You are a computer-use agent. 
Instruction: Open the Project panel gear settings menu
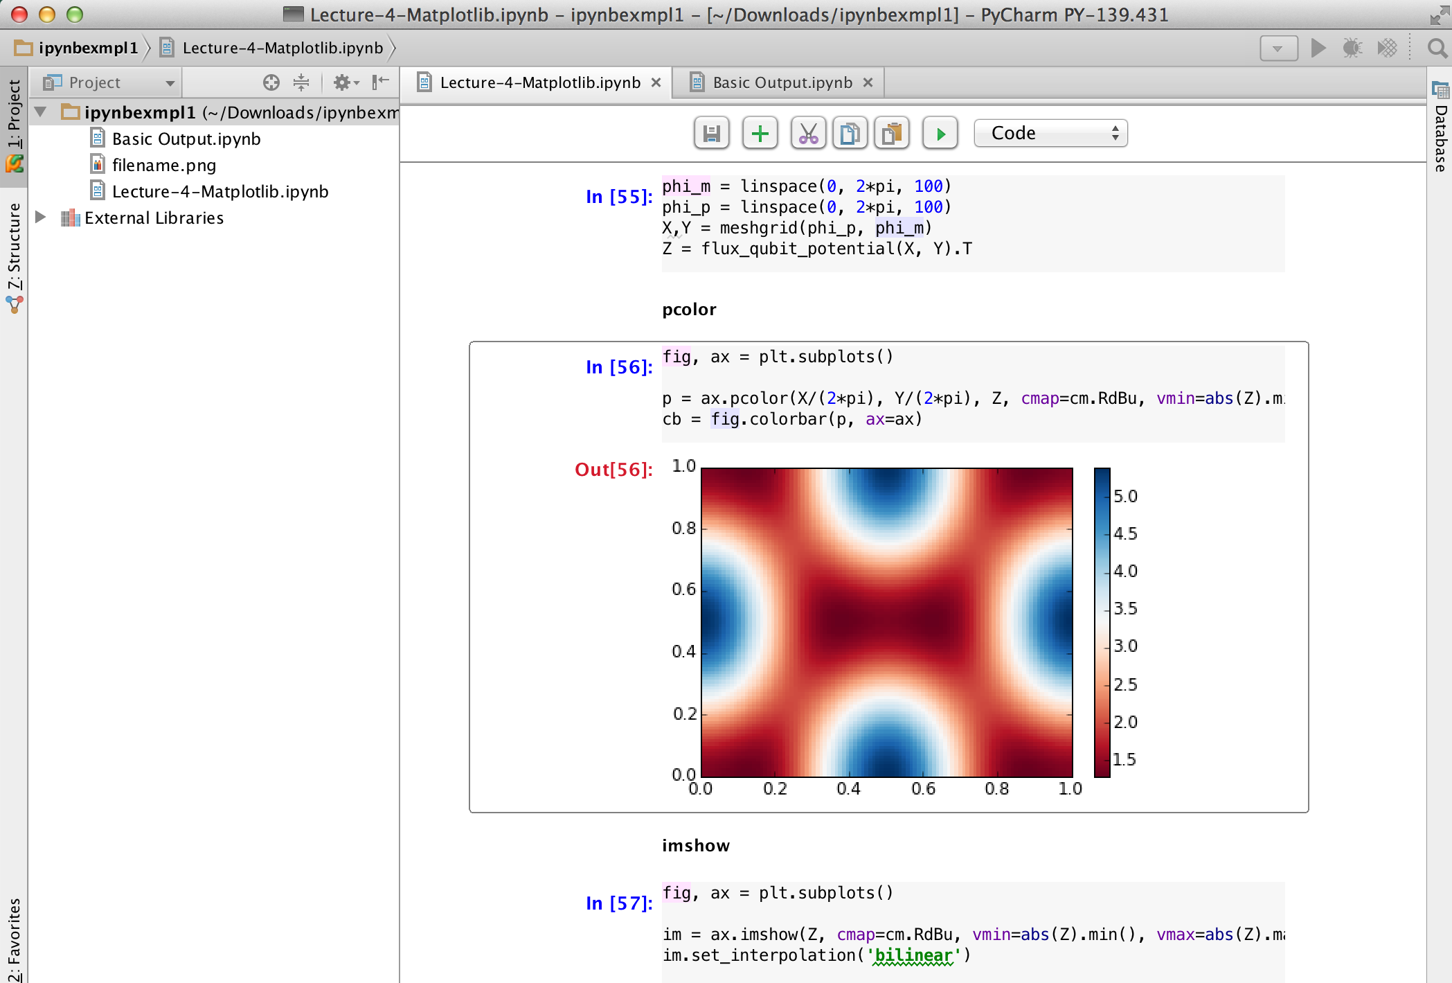pyautogui.click(x=346, y=82)
